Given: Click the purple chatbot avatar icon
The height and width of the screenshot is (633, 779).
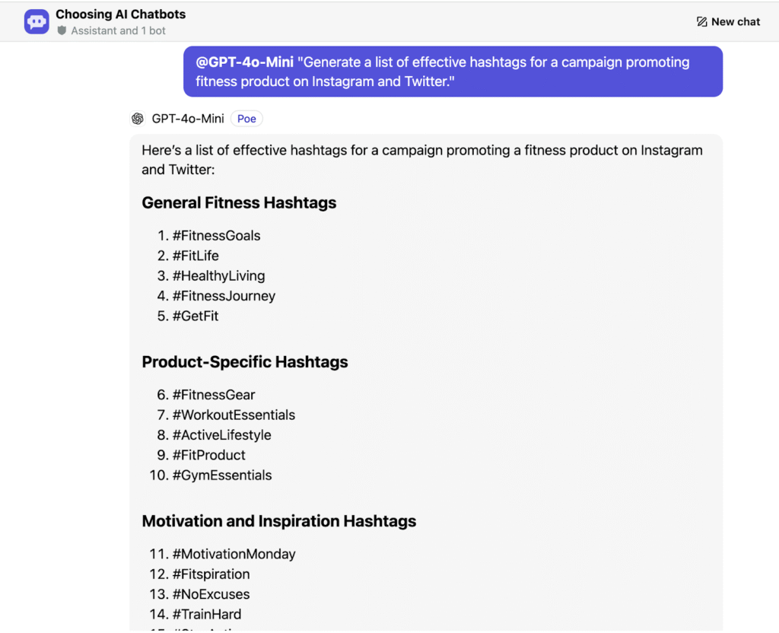Looking at the screenshot, I should click(37, 22).
